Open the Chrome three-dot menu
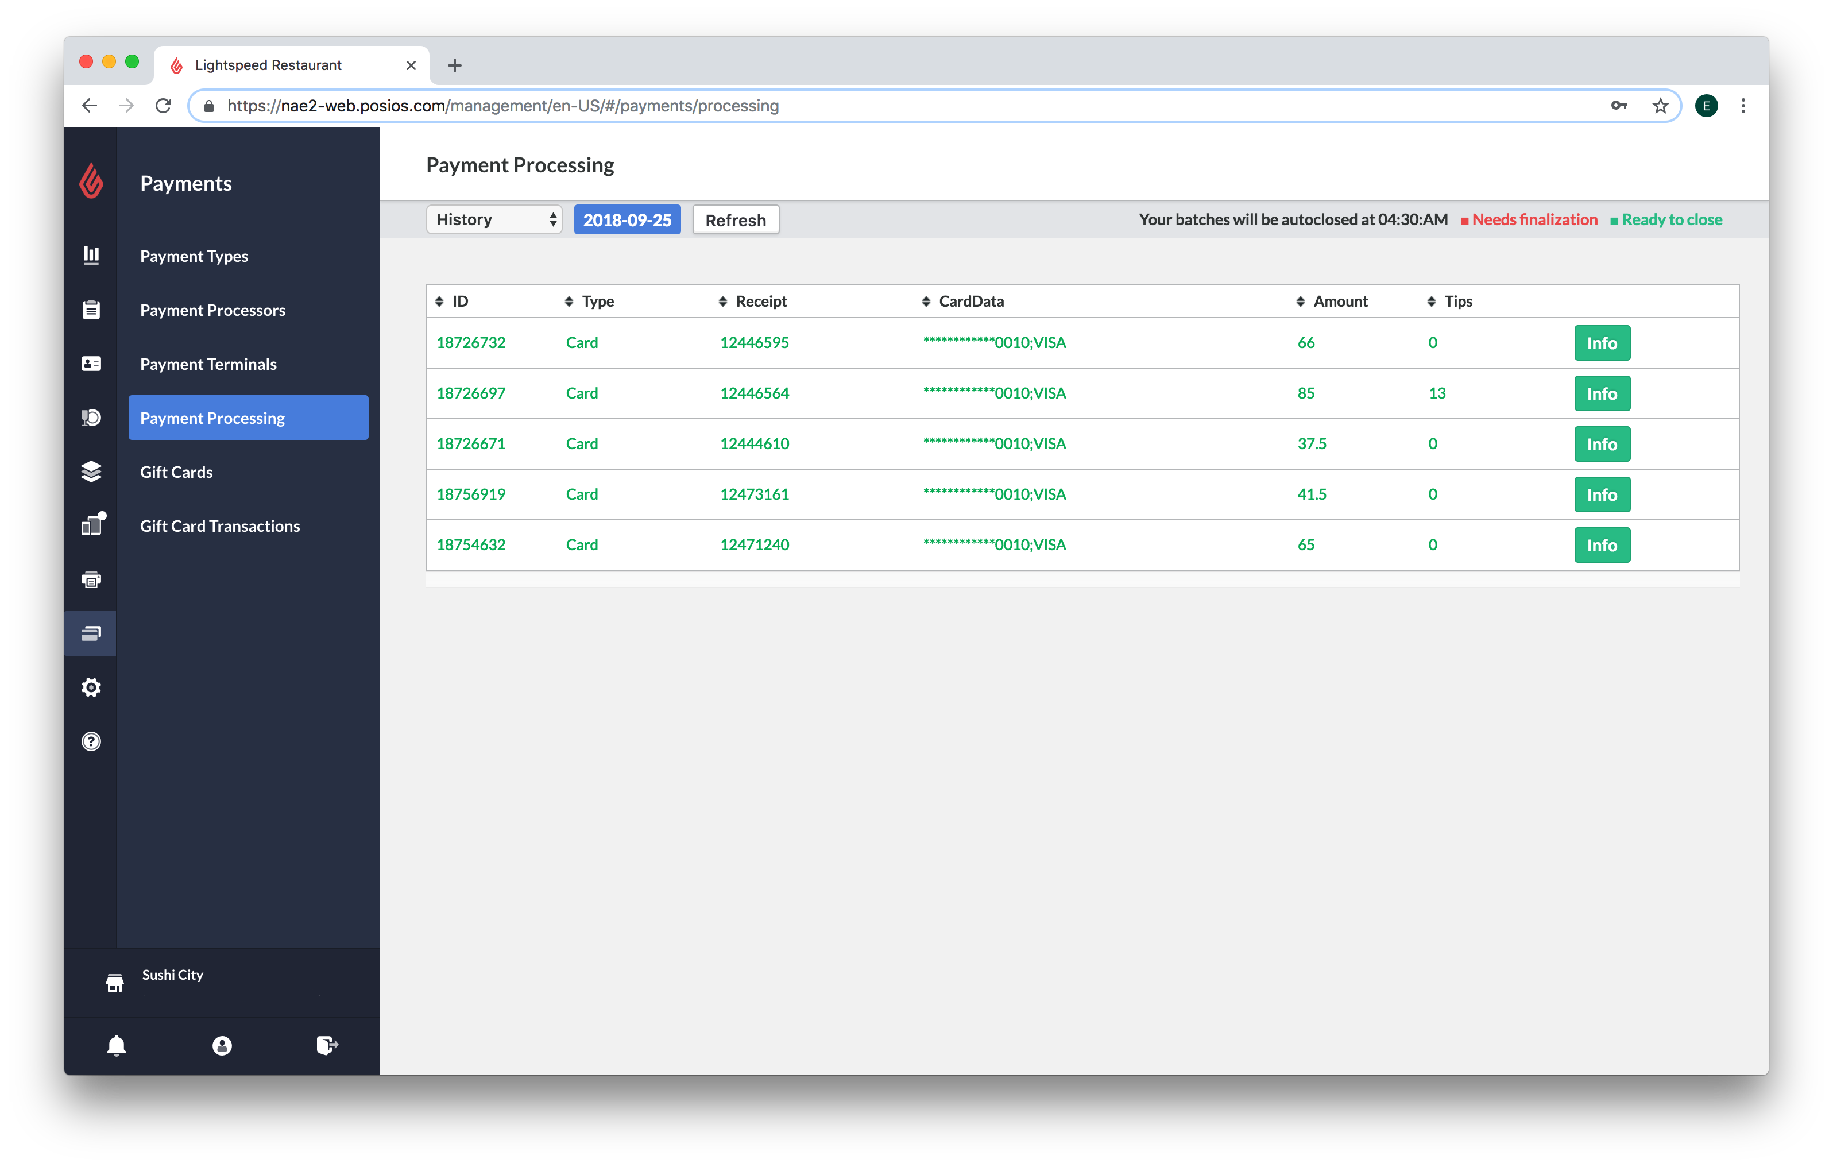This screenshot has width=1833, height=1167. click(x=1743, y=106)
